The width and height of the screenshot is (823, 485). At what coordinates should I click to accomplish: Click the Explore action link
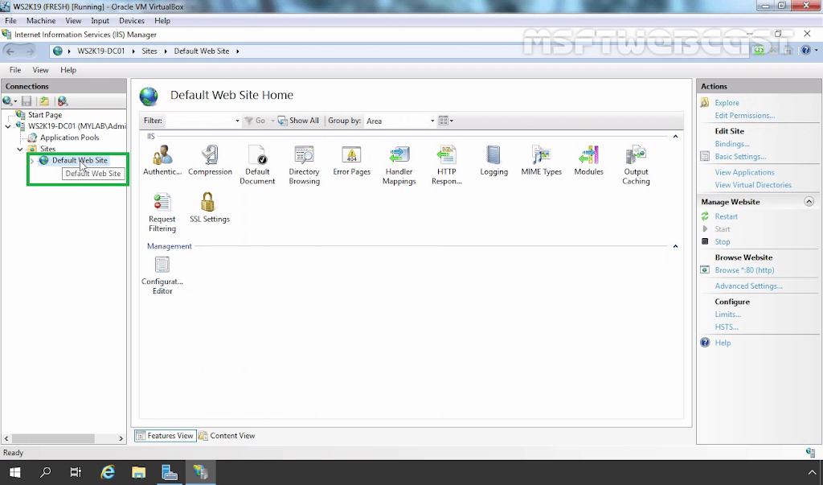727,103
